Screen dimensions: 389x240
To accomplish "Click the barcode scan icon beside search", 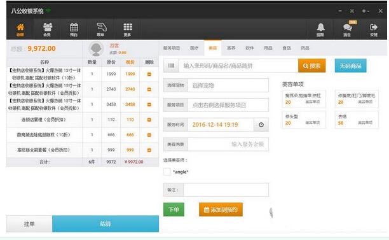I will [x=171, y=66].
